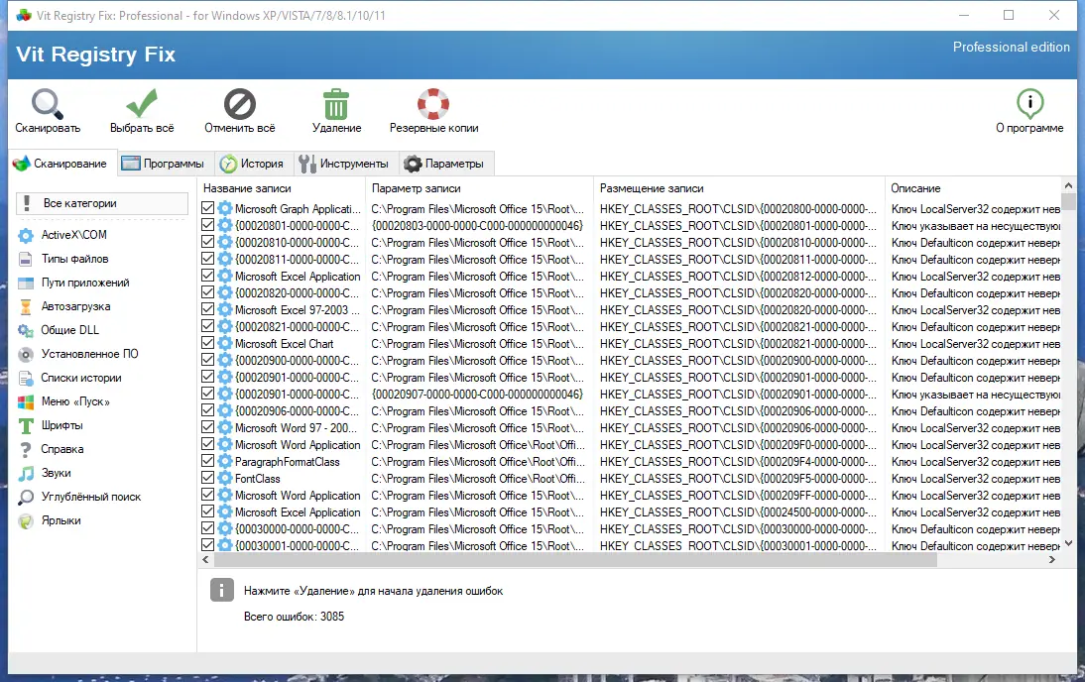The image size is (1085, 682).
Task: Open Резервные копии lifebuoy icon
Action: pyautogui.click(x=433, y=104)
